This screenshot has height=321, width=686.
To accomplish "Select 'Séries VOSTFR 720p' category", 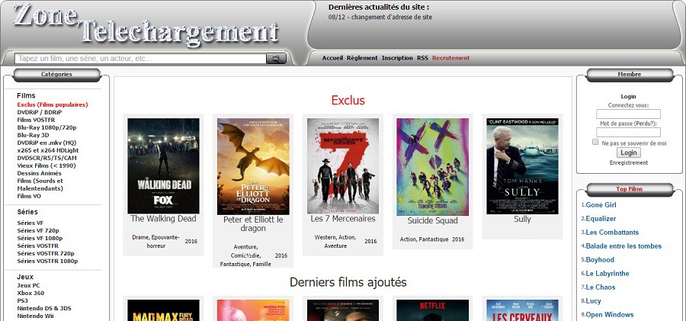I will (x=46, y=254).
